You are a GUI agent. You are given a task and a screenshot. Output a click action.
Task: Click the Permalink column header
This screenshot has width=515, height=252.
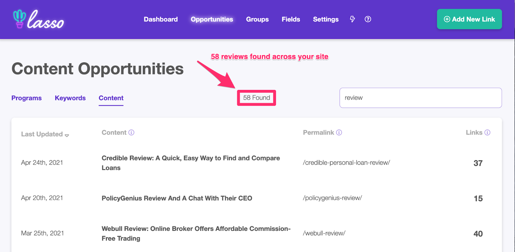tap(318, 132)
